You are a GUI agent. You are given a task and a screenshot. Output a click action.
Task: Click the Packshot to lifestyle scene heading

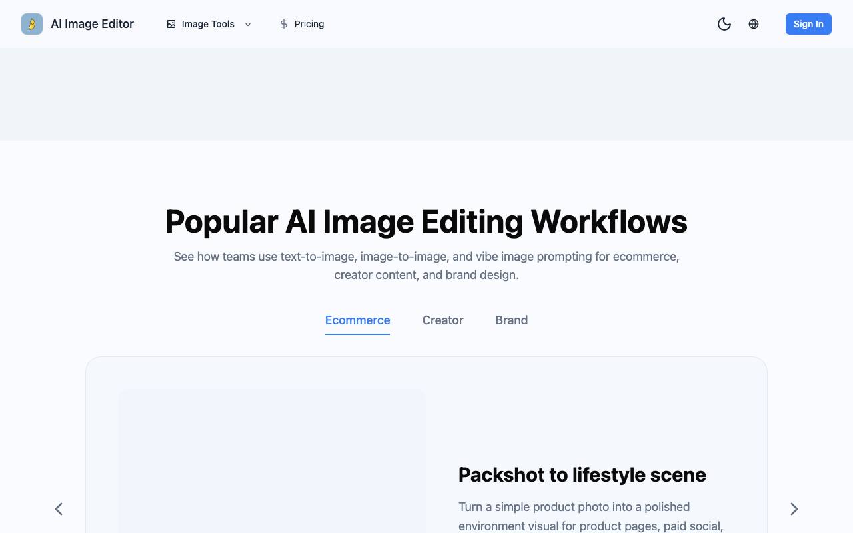(582, 475)
